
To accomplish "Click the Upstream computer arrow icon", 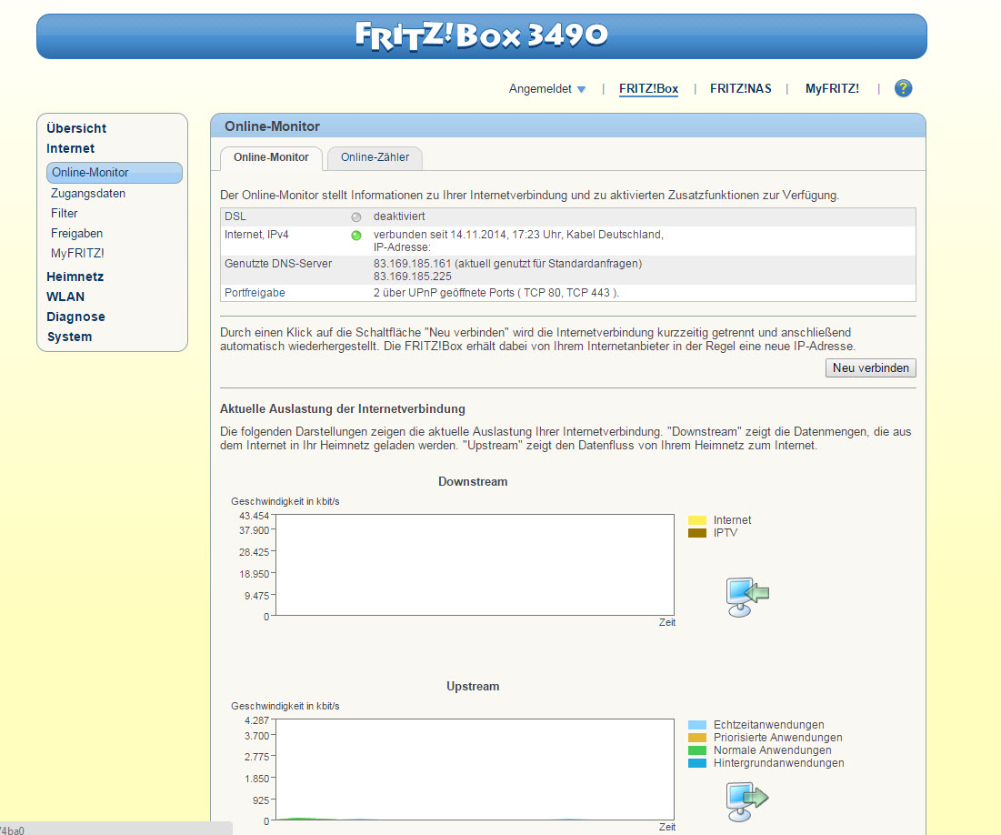I will point(747,801).
